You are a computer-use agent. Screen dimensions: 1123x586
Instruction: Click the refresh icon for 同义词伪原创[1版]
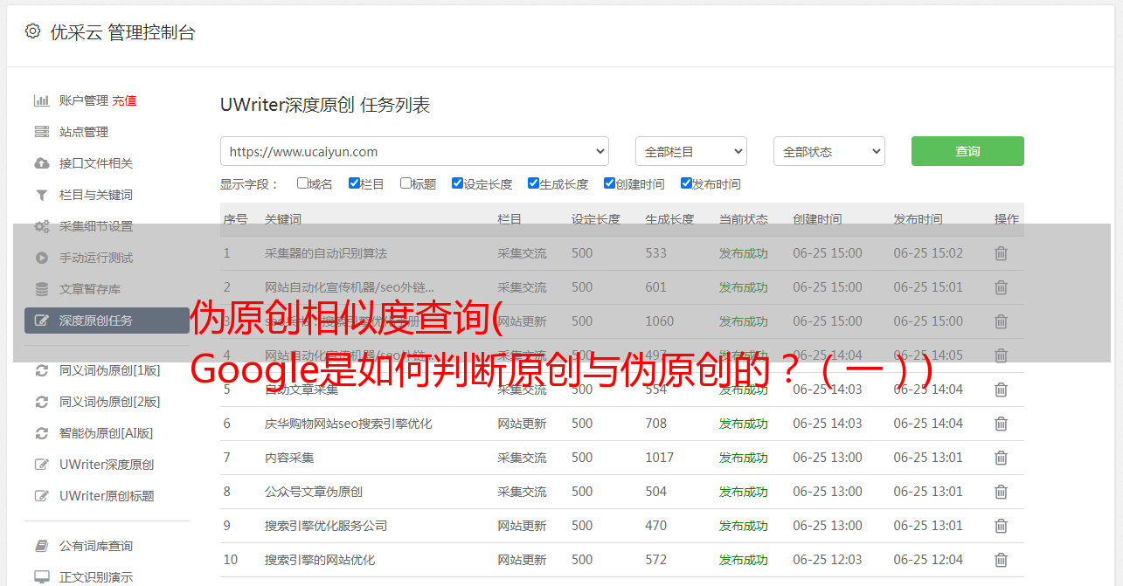41,370
